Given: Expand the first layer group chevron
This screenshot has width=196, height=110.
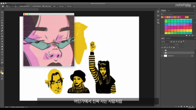Looking at the screenshot, I should [x=164, y=50].
